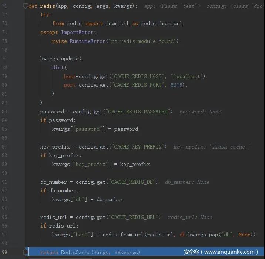Click 'redis_from_url' alias in the import line
Viewport: 265px width, 259px height.
pos(161,23)
